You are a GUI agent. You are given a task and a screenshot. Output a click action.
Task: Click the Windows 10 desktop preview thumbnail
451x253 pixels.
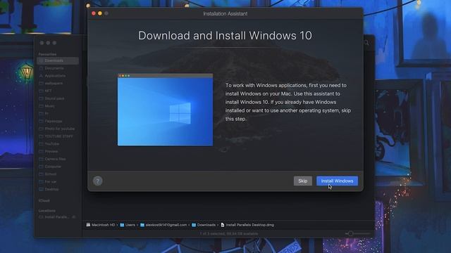(x=165, y=110)
